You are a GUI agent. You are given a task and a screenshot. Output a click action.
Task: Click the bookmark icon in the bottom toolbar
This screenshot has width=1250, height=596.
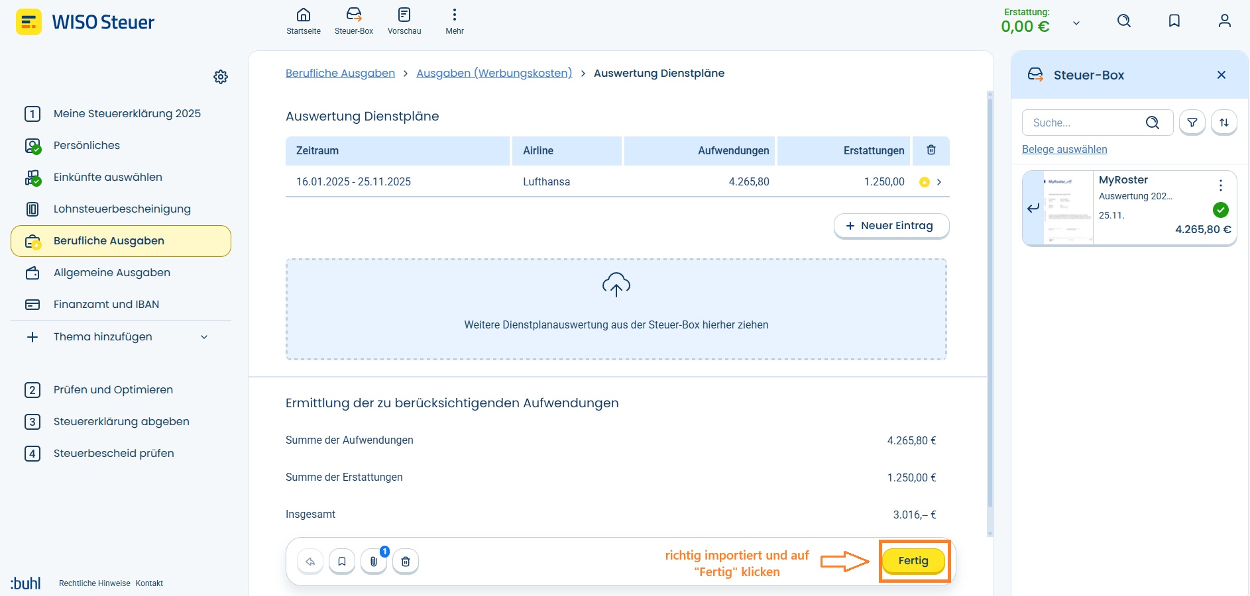tap(342, 562)
